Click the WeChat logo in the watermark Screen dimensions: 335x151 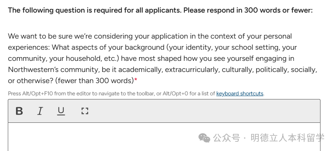(x=204, y=138)
